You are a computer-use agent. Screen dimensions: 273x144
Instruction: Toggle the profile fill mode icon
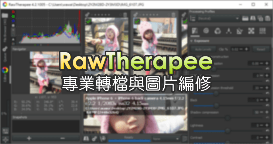tap(193, 18)
